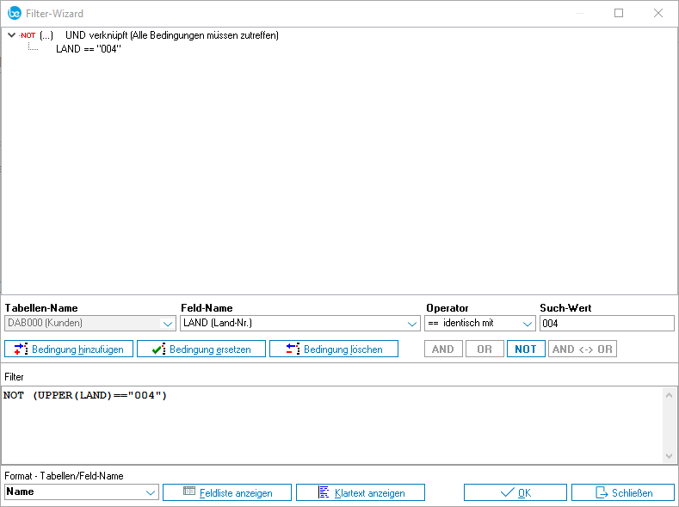Click the delete condition minus icon
The height and width of the screenshot is (507, 679).
coord(292,349)
